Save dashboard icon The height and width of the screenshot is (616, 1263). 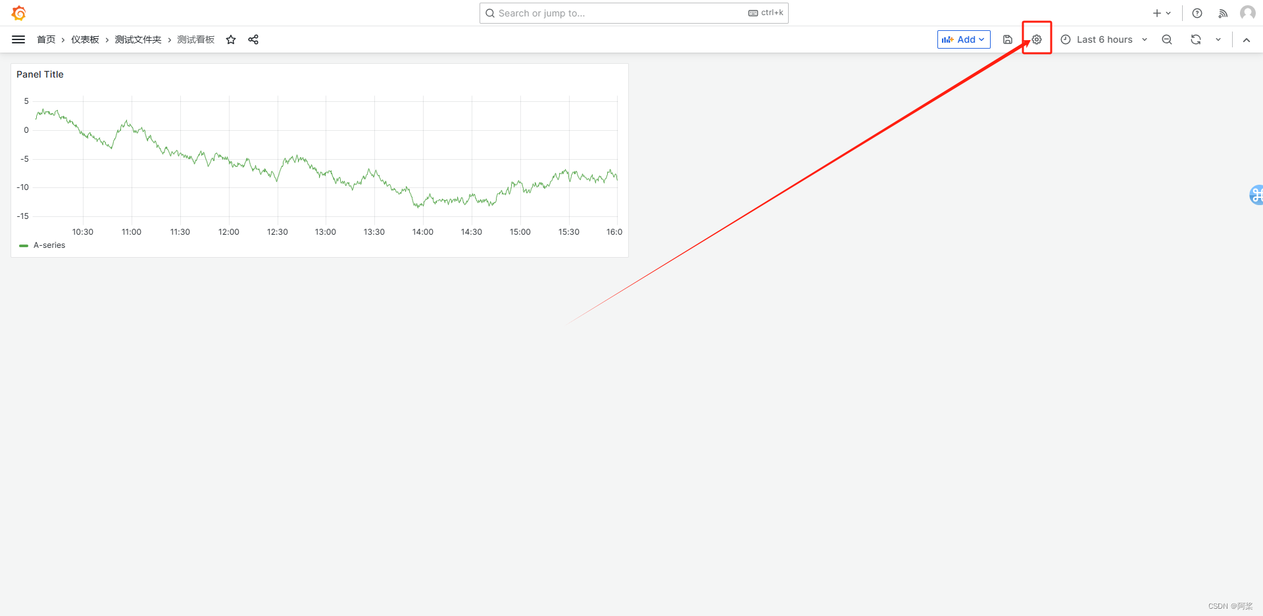pyautogui.click(x=1007, y=39)
